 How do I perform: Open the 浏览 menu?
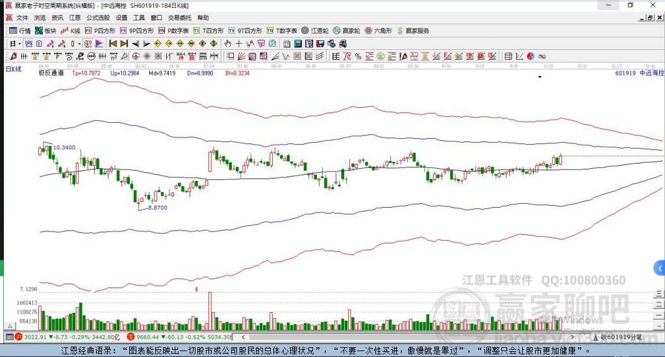pyautogui.click(x=40, y=18)
